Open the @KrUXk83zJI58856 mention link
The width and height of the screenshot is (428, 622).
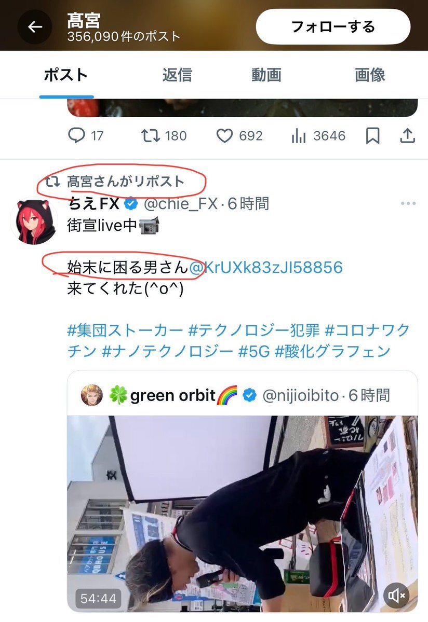[x=265, y=267]
